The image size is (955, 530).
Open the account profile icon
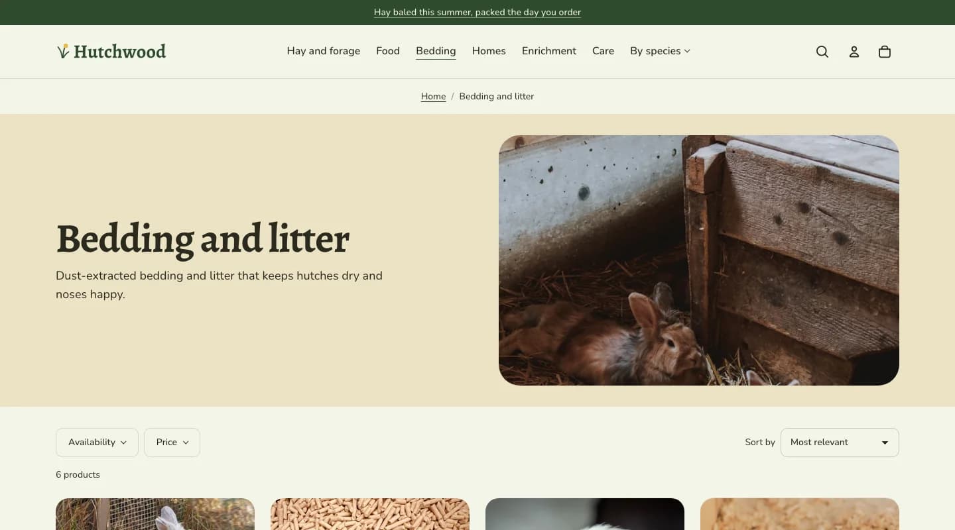pyautogui.click(x=854, y=52)
